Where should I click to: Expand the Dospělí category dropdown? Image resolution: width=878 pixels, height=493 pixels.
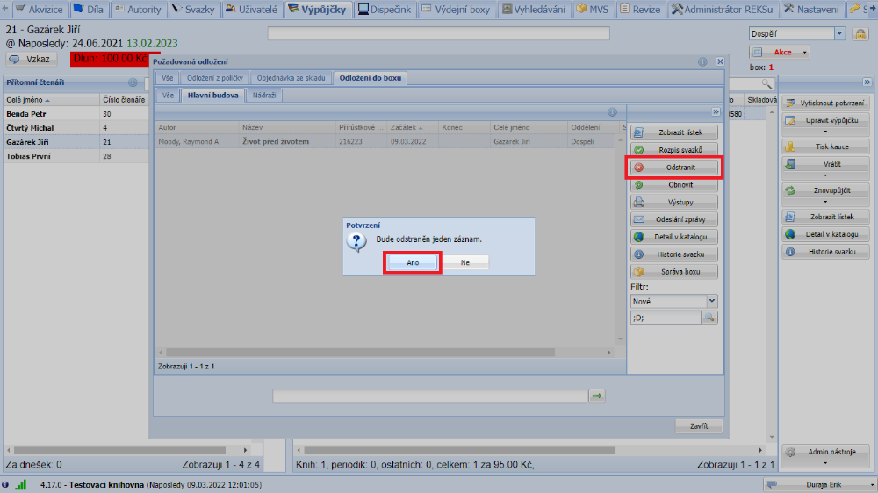point(839,33)
